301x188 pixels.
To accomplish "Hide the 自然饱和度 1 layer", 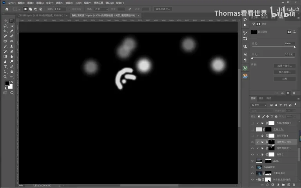I will (x=252, y=148).
